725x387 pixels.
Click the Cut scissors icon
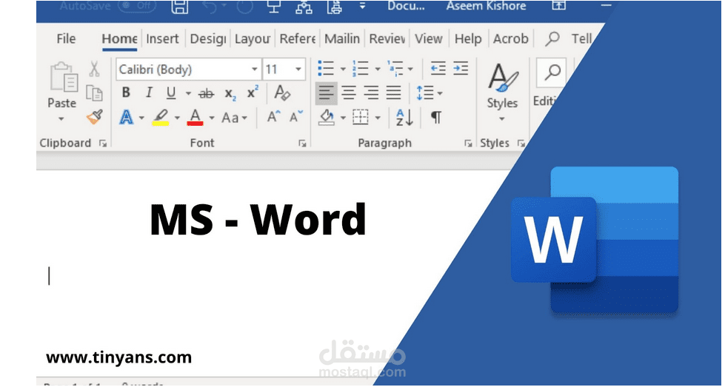[94, 70]
